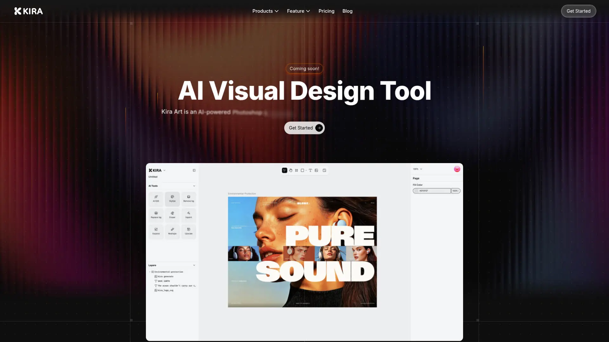The height and width of the screenshot is (342, 609).
Task: Activate the frame grid tool
Action: point(297,170)
